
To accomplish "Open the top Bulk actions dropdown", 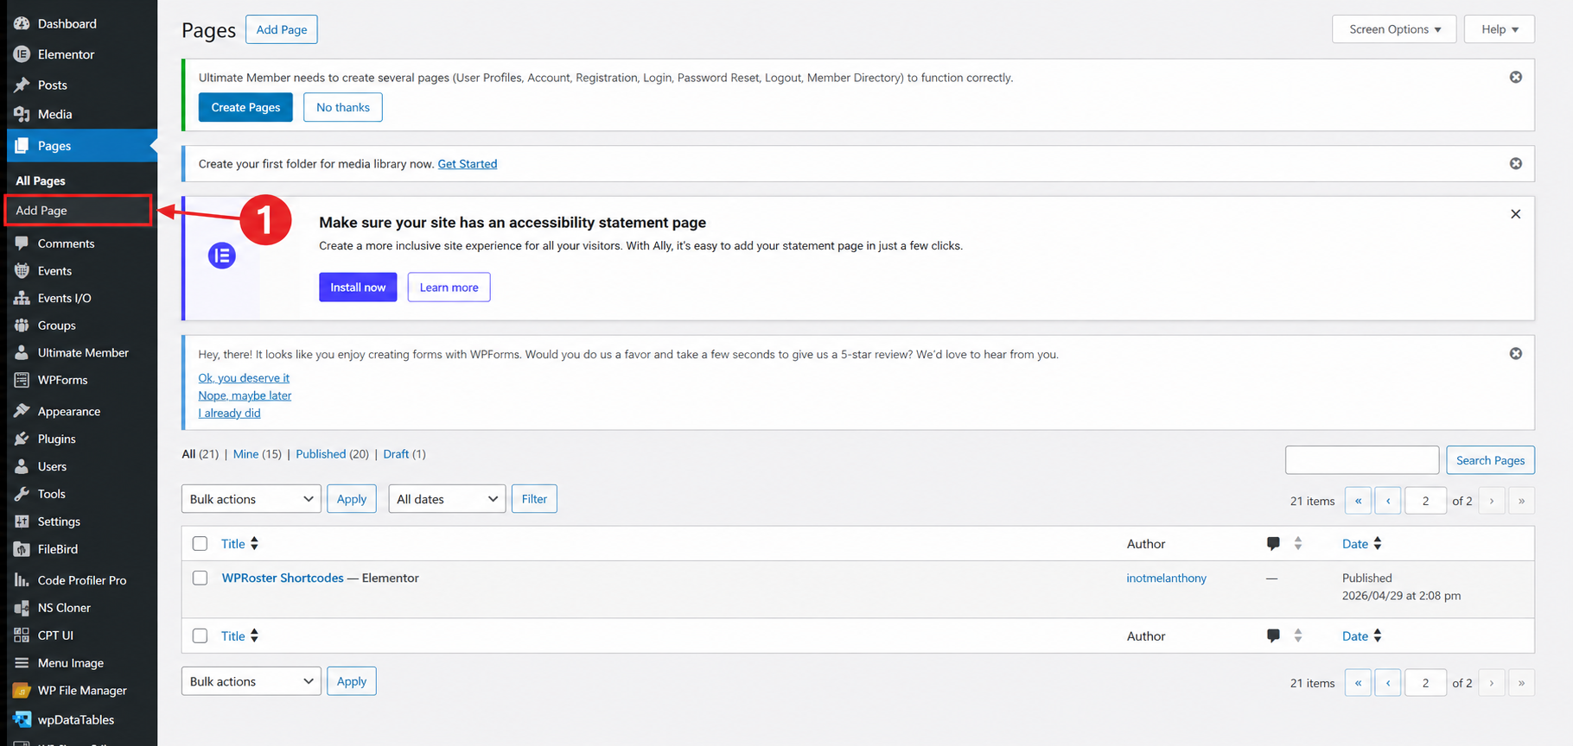I will tap(252, 499).
